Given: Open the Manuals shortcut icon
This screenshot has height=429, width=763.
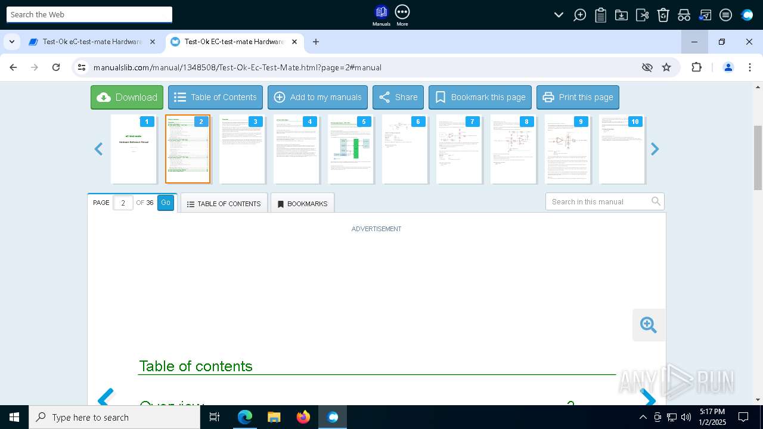Looking at the screenshot, I should point(381,15).
